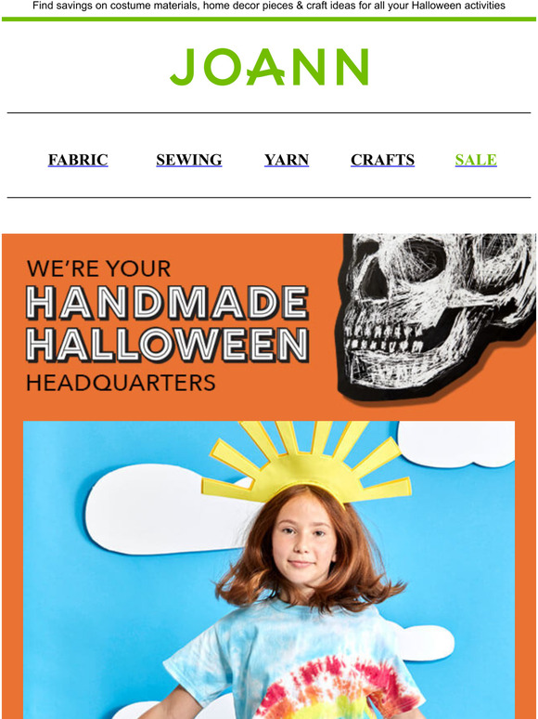Click the HEADQUARTERS banner text

point(121,383)
